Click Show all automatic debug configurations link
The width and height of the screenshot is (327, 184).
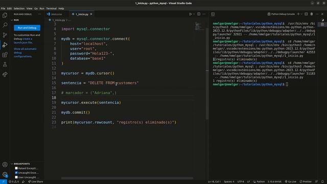click(25, 53)
